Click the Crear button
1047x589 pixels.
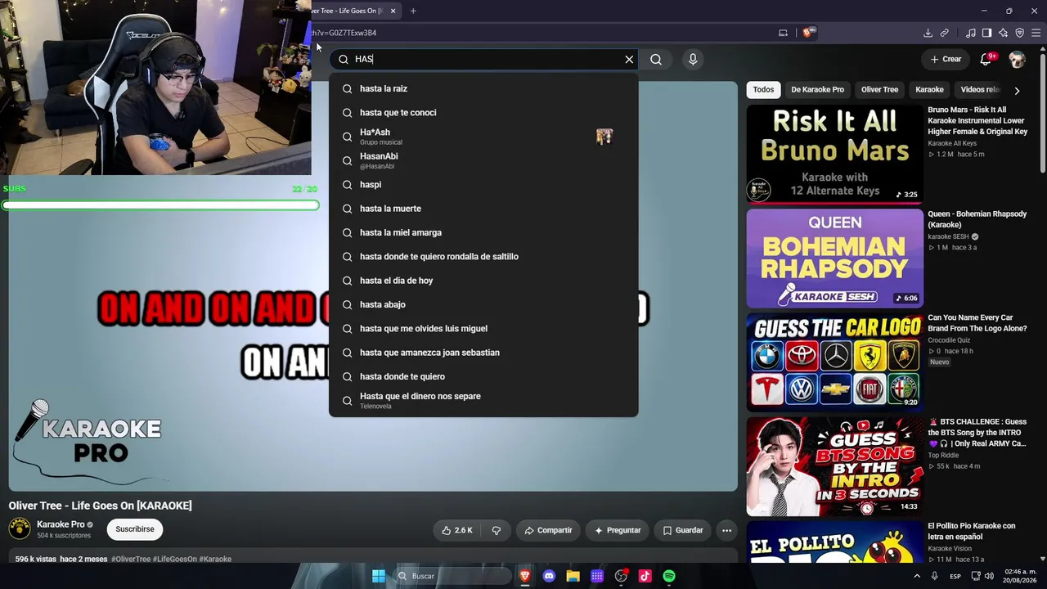coord(946,59)
